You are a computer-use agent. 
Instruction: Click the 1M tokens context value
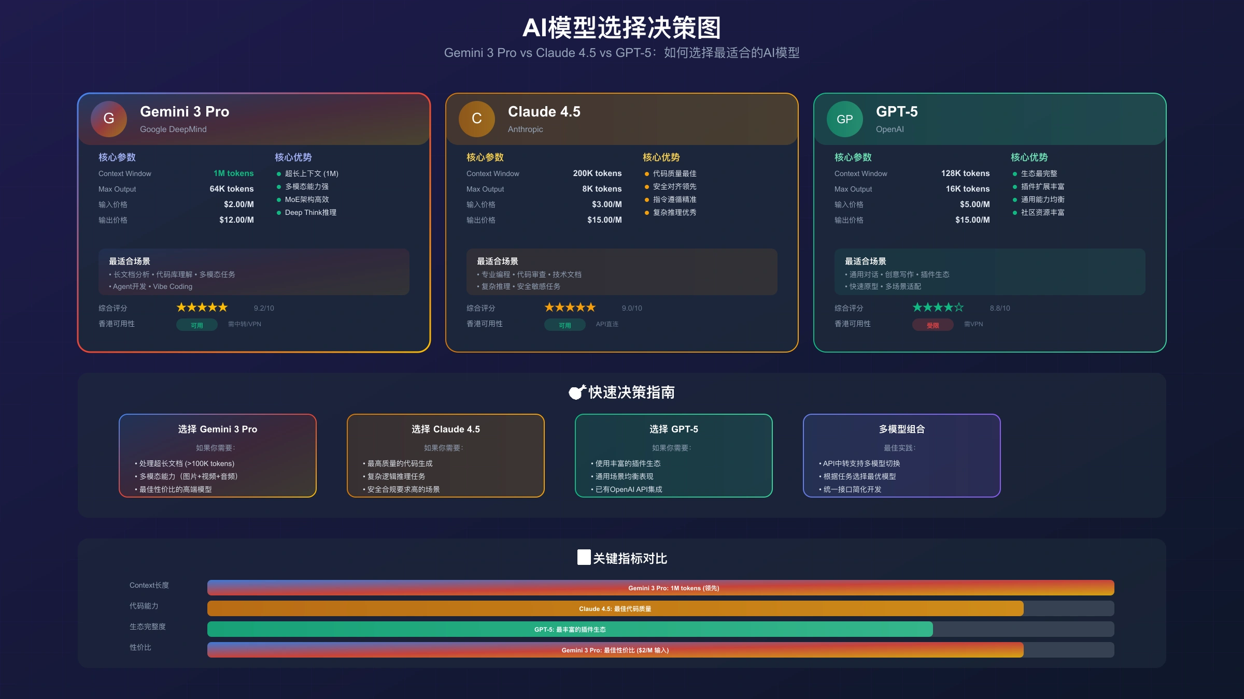pyautogui.click(x=234, y=173)
